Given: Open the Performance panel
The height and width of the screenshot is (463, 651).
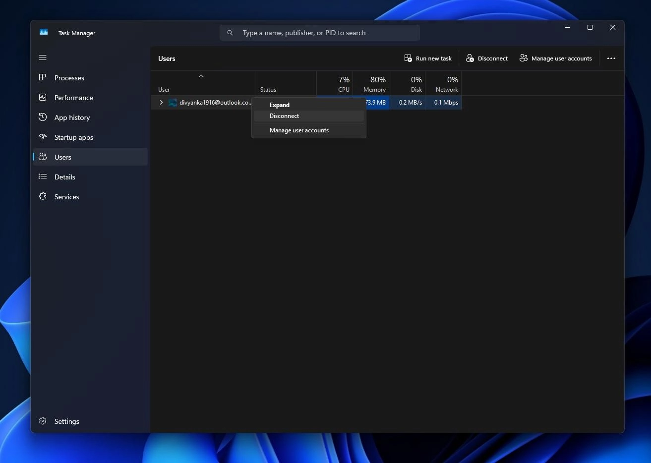Looking at the screenshot, I should (x=73, y=98).
